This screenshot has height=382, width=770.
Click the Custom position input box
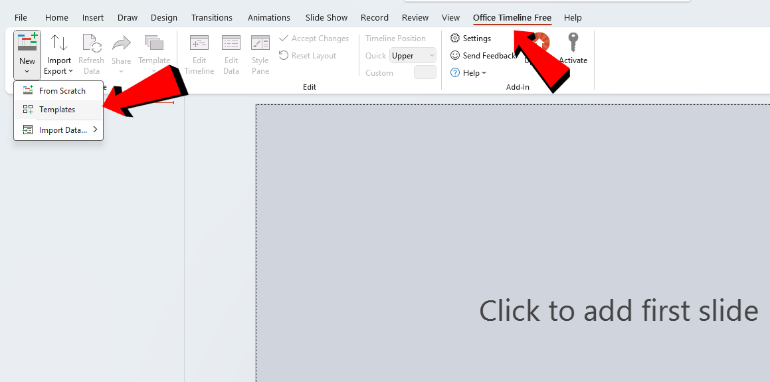click(425, 72)
